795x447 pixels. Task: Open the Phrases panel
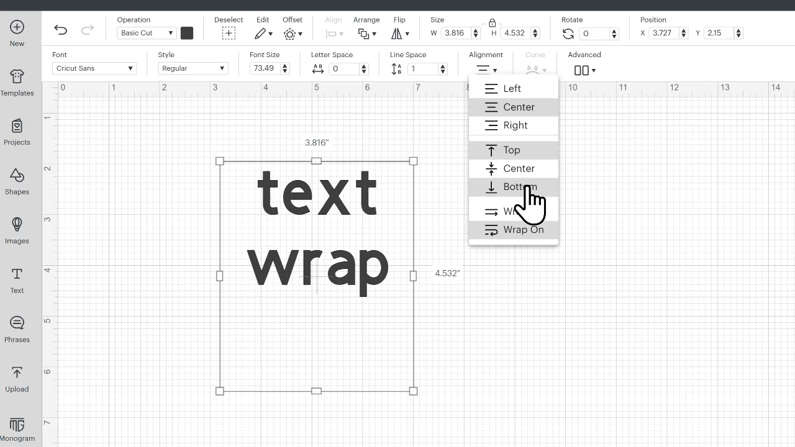pos(17,329)
